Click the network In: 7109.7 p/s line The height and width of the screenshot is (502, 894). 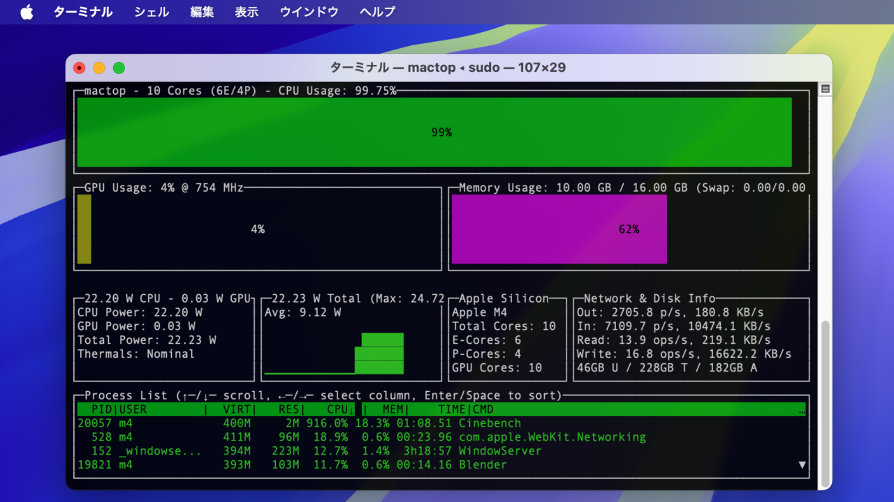674,326
